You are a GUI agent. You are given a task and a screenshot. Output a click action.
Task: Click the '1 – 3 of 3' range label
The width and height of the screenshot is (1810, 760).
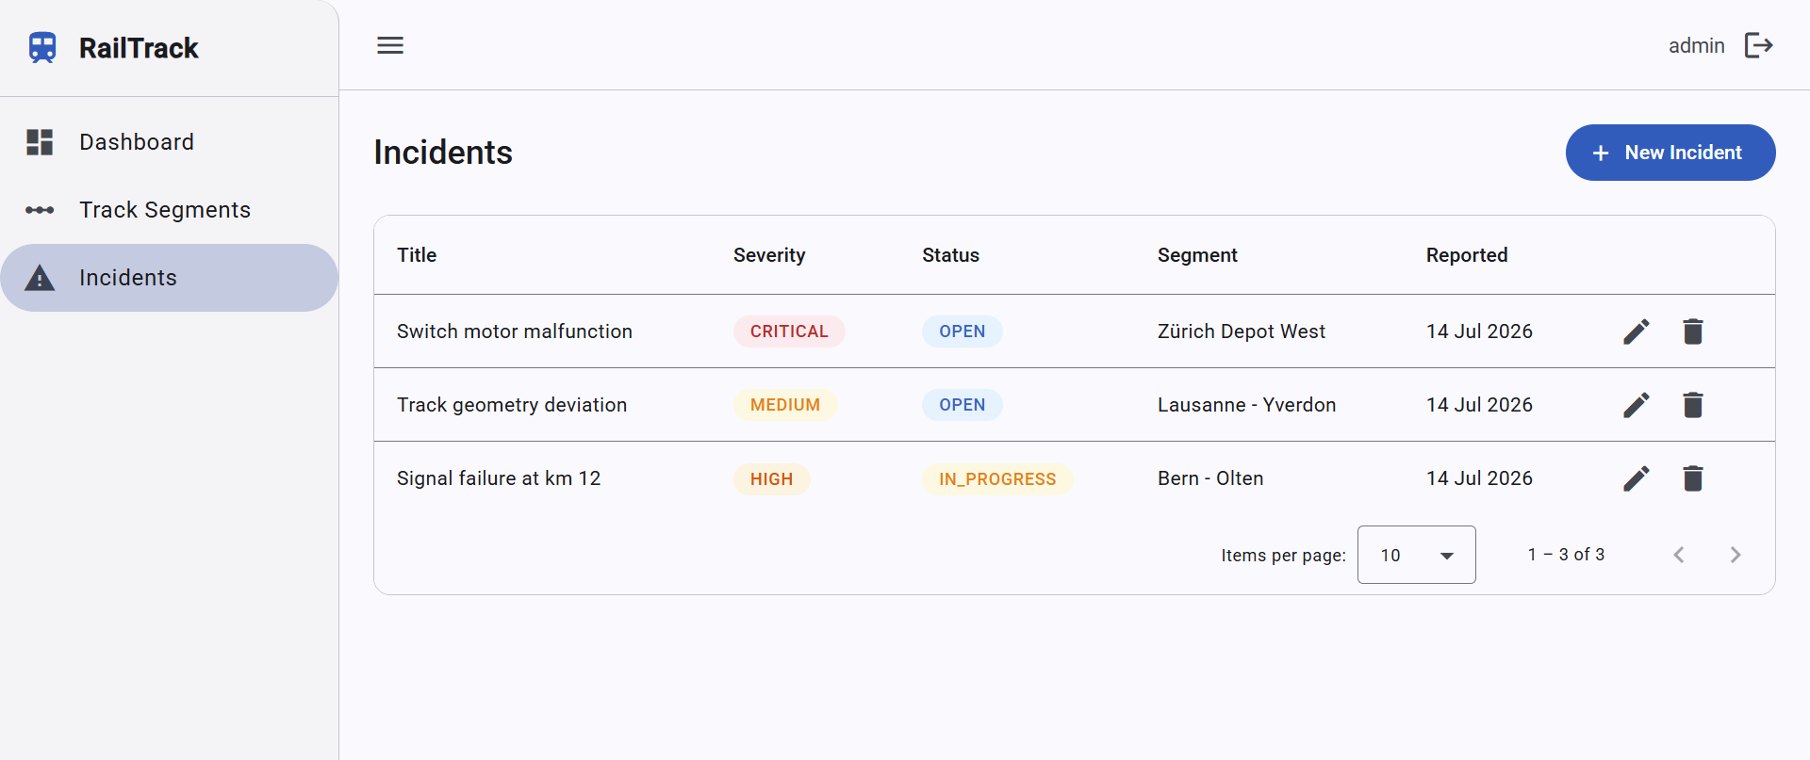pos(1566,555)
